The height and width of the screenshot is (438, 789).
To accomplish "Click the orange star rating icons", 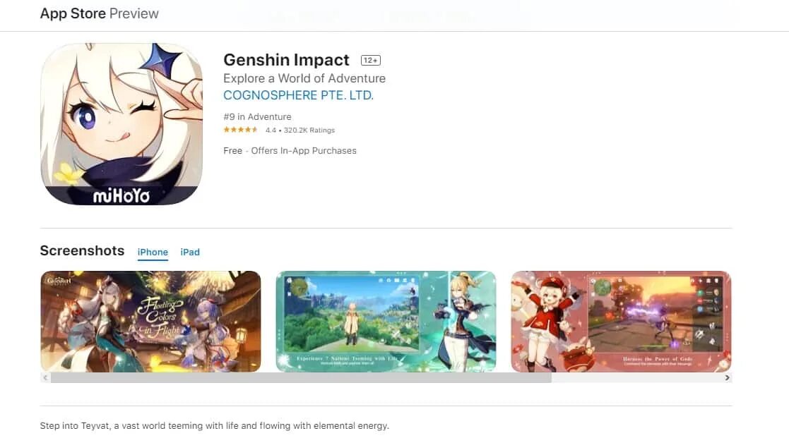I will (x=241, y=130).
